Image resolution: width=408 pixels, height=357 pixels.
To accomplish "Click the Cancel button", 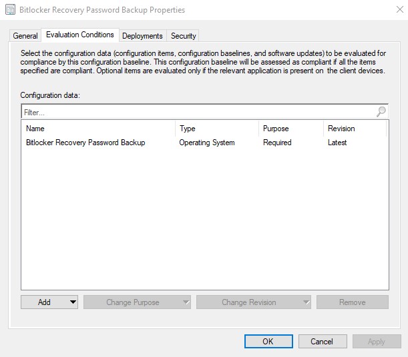I will (323, 341).
